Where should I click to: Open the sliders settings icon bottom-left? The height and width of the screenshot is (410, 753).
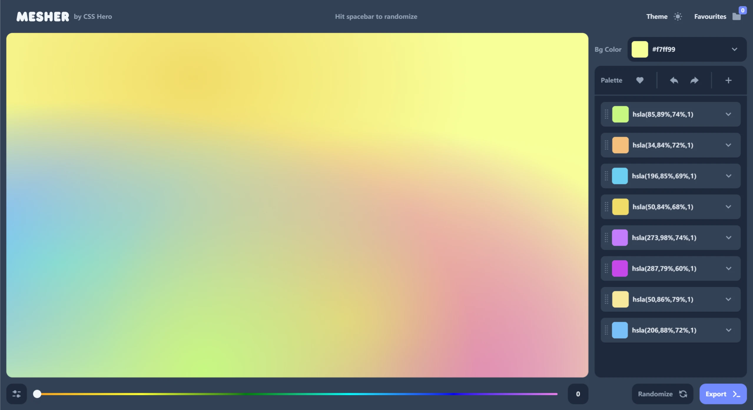[x=16, y=394]
